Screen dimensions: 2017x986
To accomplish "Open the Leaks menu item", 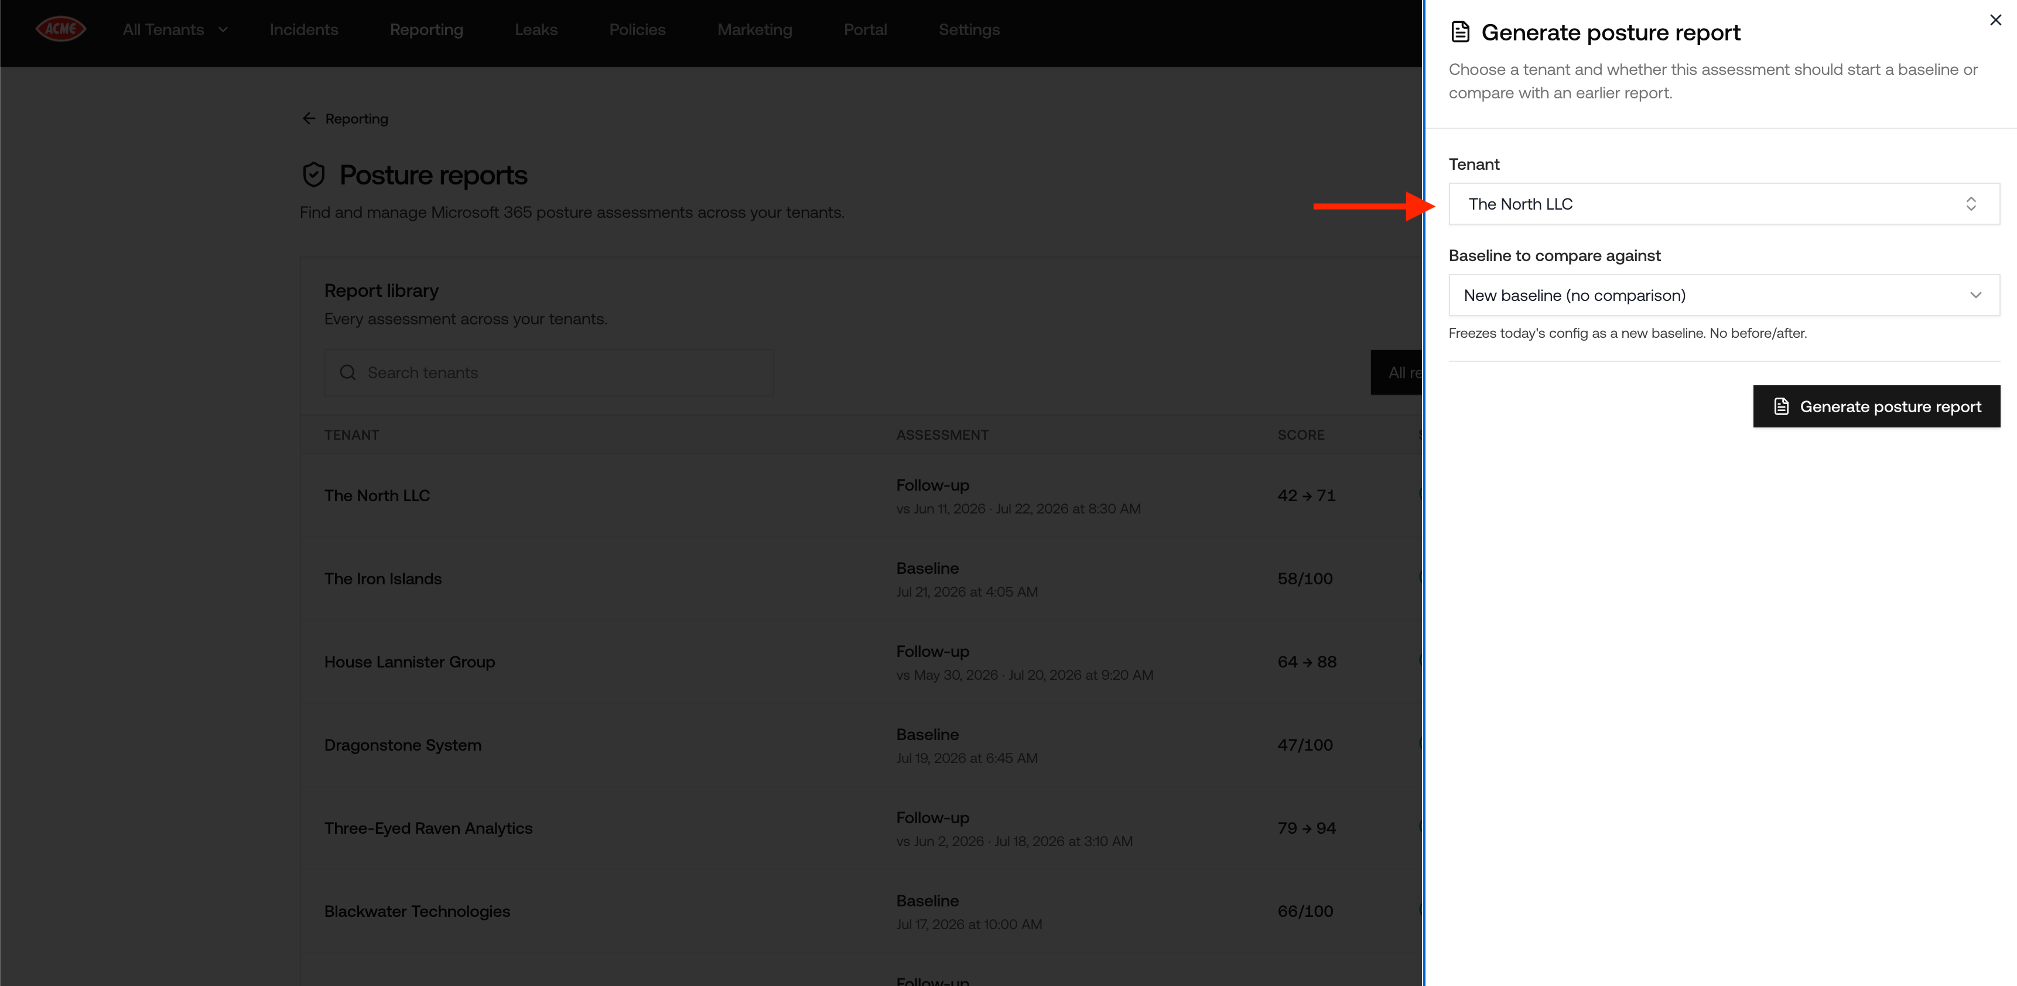I will [536, 30].
